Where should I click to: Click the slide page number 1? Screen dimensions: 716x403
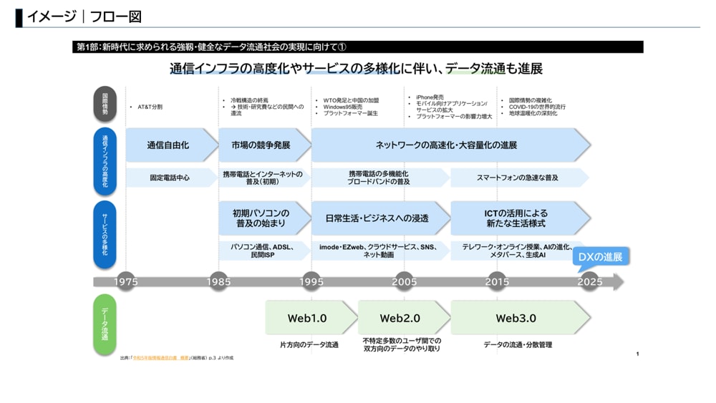pyautogui.click(x=637, y=354)
